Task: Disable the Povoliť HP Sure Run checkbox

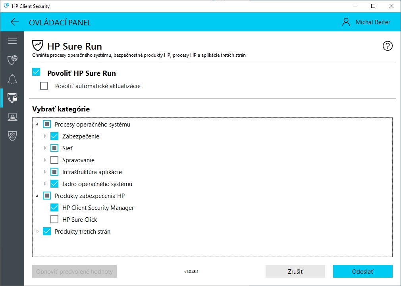Action: point(37,72)
